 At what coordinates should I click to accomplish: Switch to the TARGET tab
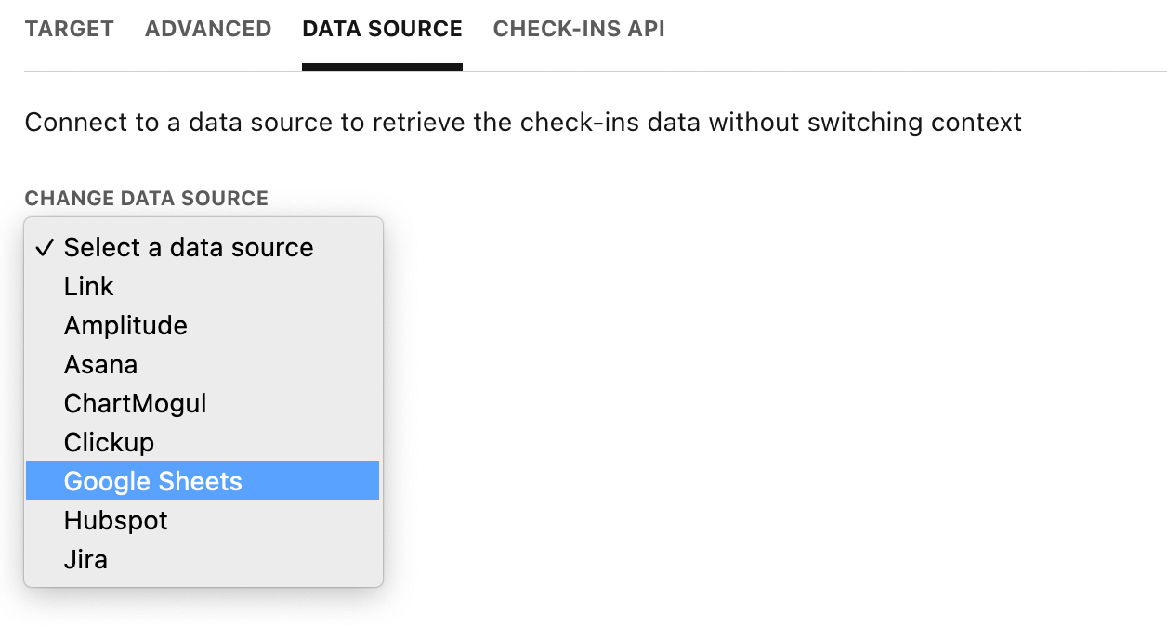[x=69, y=29]
